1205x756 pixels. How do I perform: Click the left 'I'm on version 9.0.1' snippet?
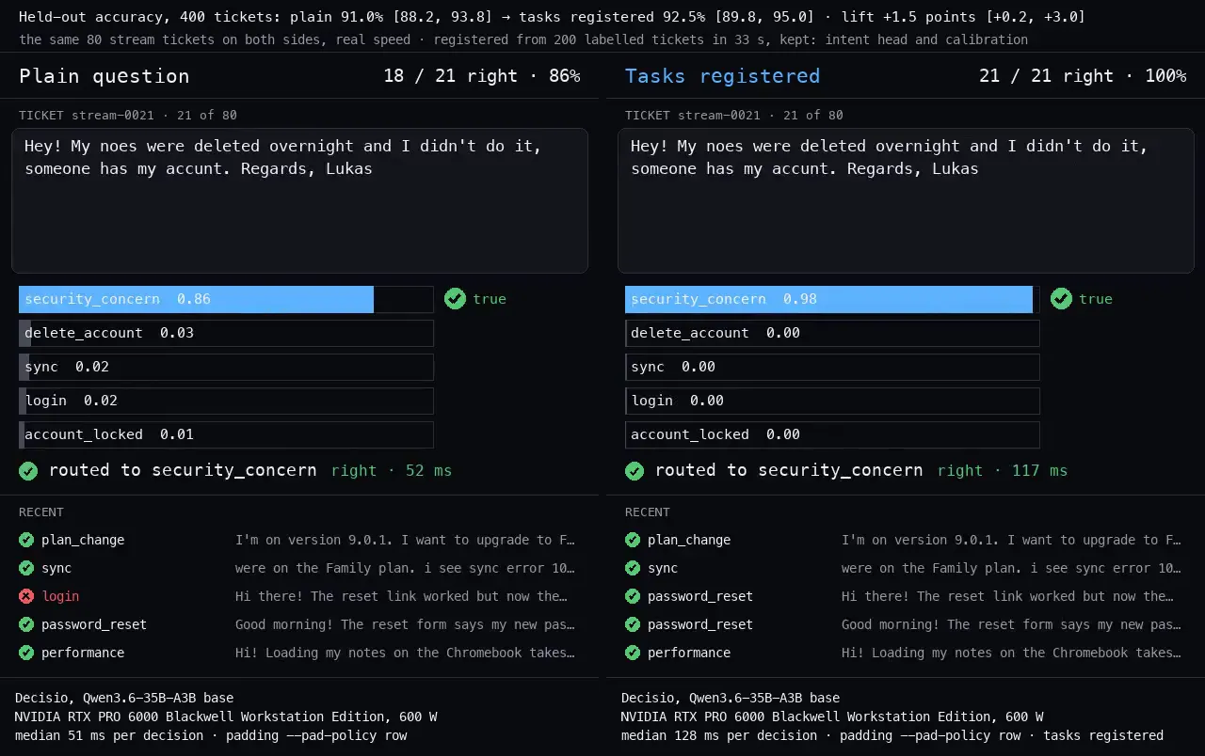(x=405, y=540)
